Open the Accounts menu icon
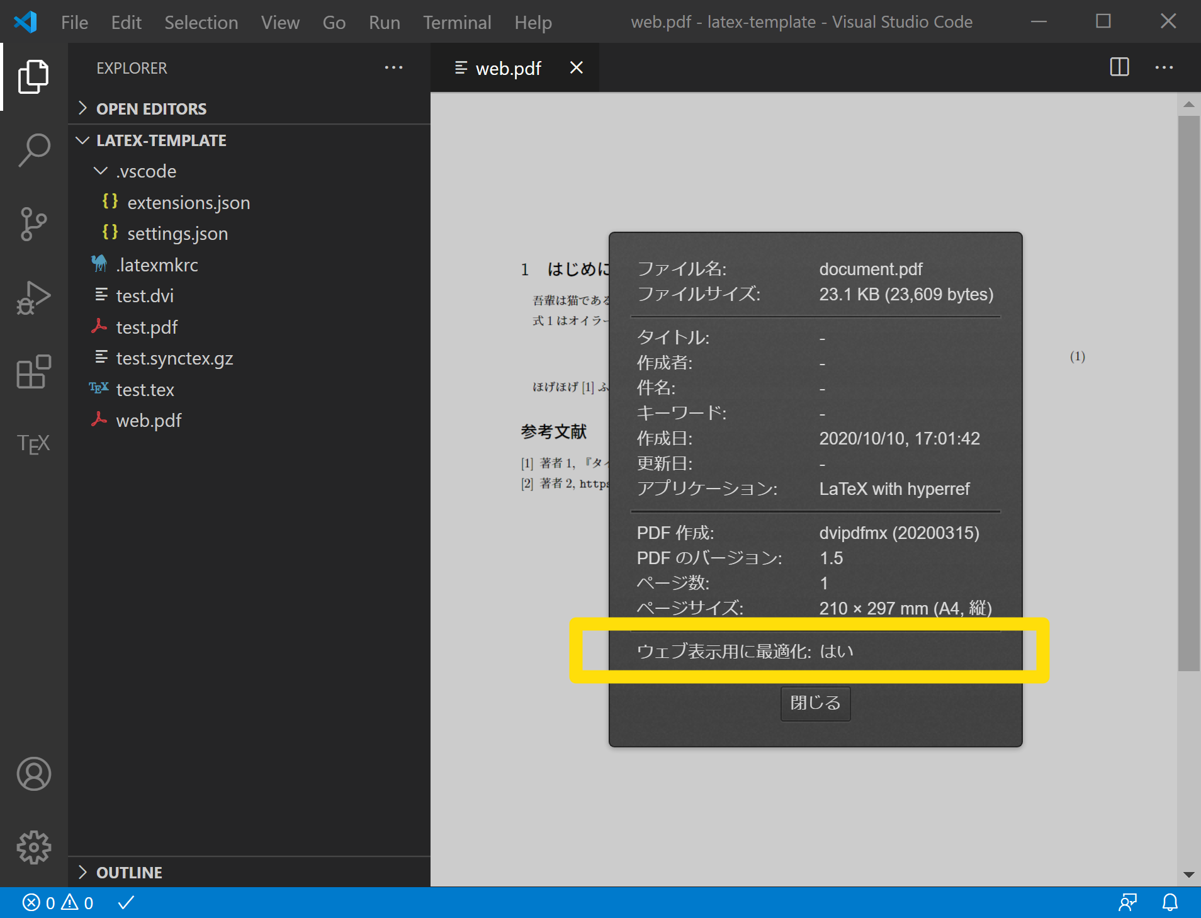Viewport: 1201px width, 918px height. pos(33,774)
